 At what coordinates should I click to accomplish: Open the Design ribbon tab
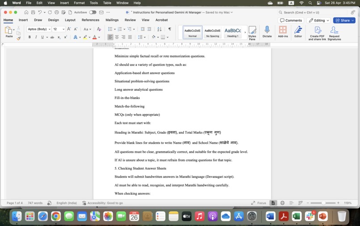pos(53,20)
